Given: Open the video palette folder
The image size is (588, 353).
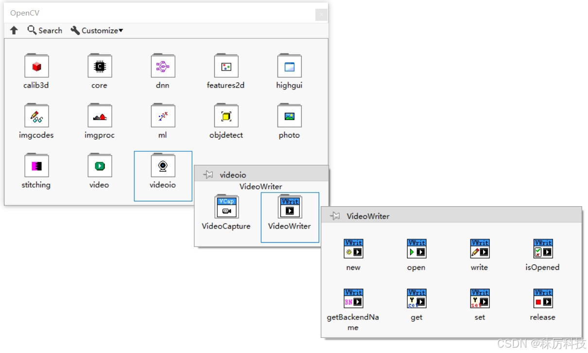Looking at the screenshot, I should pos(100,165).
